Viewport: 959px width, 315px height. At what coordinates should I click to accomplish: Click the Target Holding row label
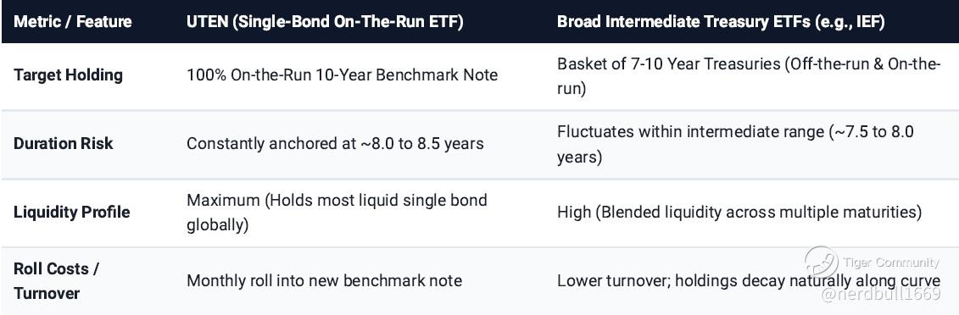tap(68, 75)
